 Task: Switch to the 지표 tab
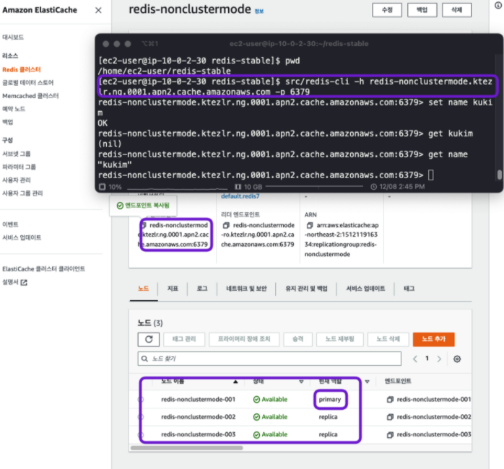[173, 289]
